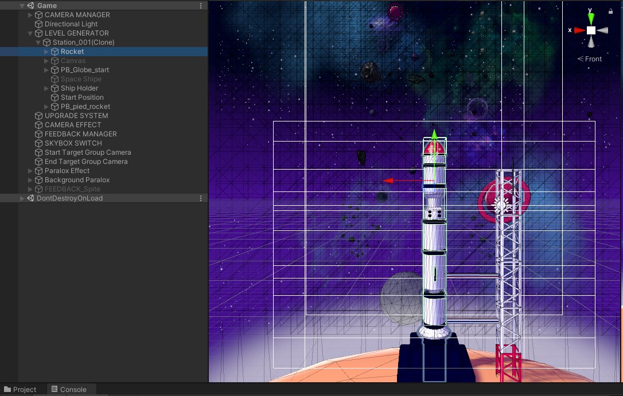This screenshot has height=396, width=623.
Task: Click the gizmo center cube
Action: point(591,30)
